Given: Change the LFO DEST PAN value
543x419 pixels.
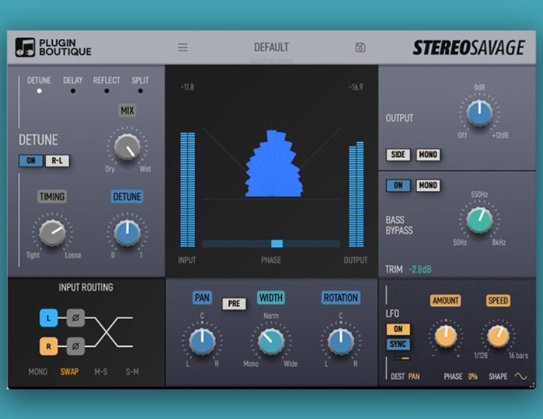Looking at the screenshot, I should pyautogui.click(x=414, y=377).
